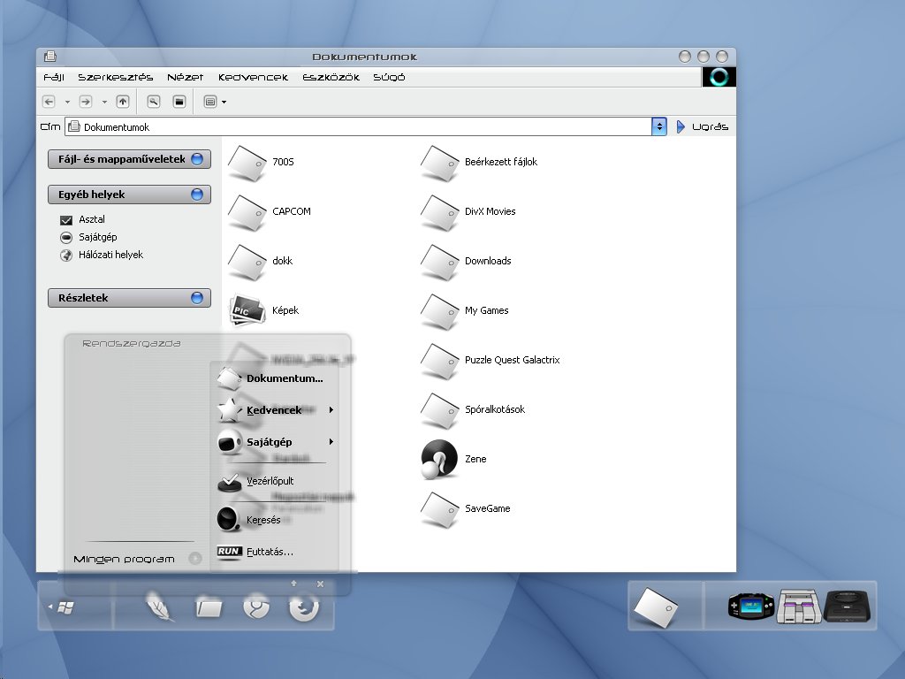
Task: Select the Puzzle Quest Galactrix folder icon
Action: point(440,361)
